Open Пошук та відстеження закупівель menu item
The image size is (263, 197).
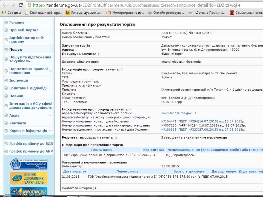click(x=30, y=59)
